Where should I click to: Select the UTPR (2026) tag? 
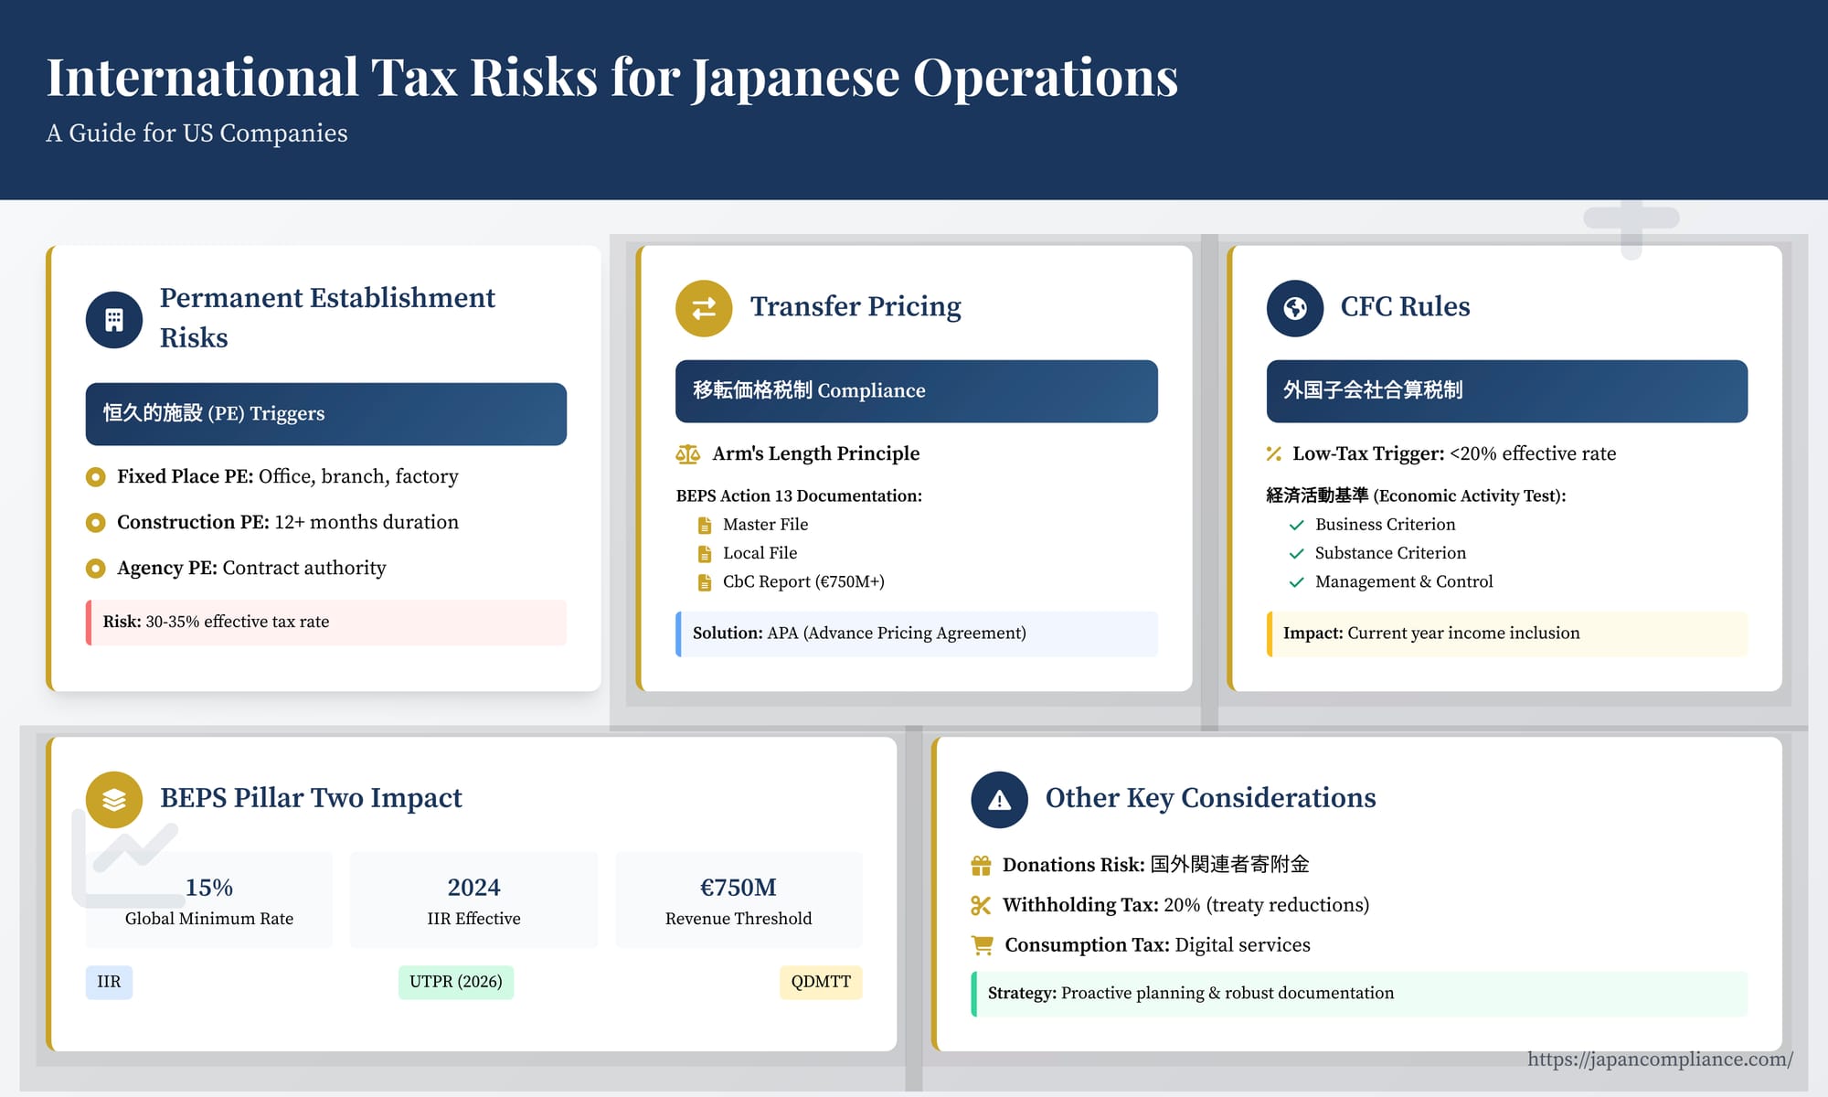coord(456,982)
